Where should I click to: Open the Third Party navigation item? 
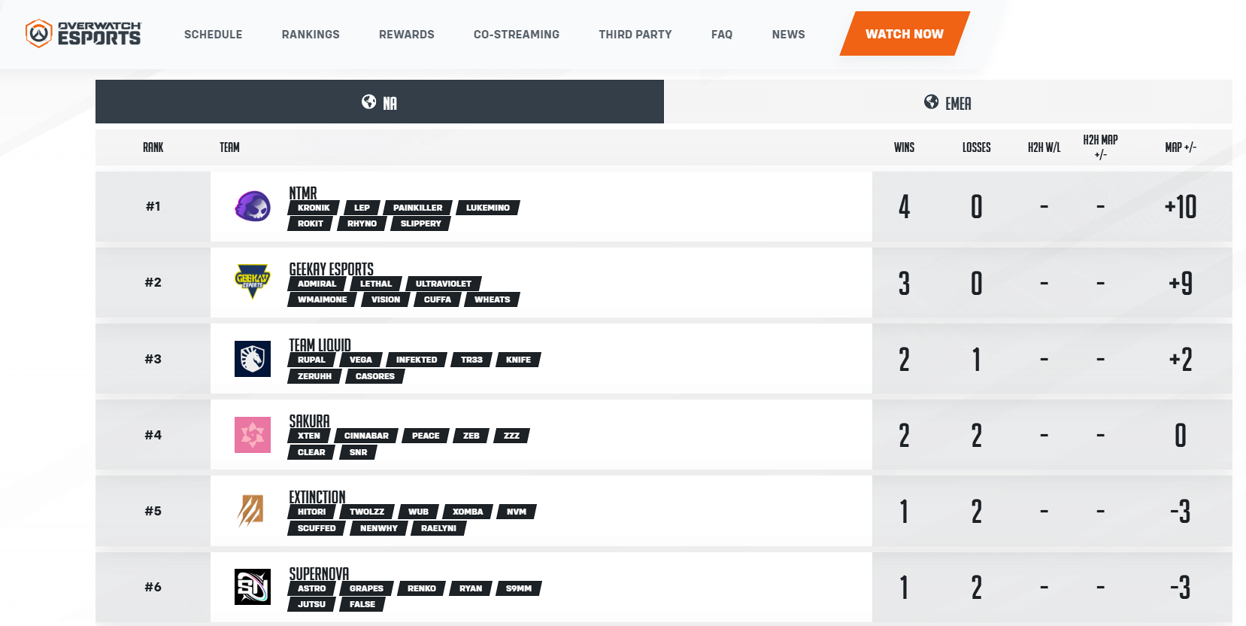tap(635, 35)
